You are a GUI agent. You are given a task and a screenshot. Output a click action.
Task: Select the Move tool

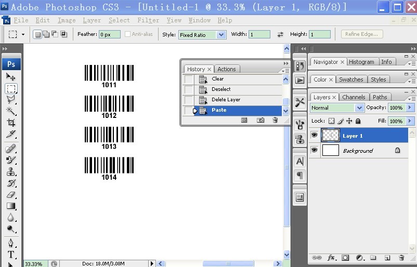11,77
